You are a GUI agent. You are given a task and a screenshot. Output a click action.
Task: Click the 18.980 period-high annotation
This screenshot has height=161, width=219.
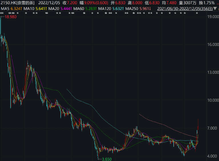pyautogui.click(x=11, y=17)
